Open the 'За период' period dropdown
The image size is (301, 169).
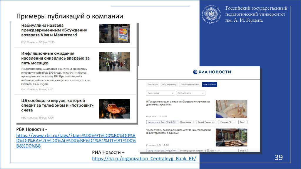click(x=160, y=93)
